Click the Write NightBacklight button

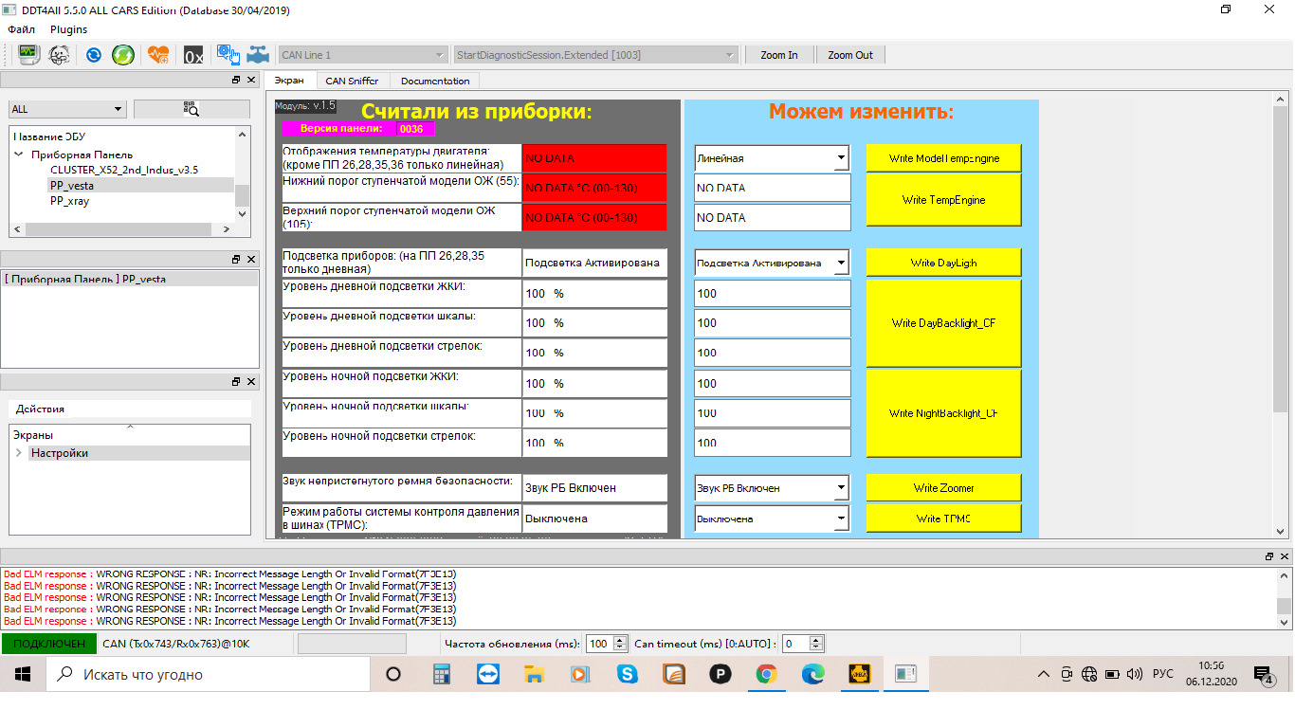[943, 413]
